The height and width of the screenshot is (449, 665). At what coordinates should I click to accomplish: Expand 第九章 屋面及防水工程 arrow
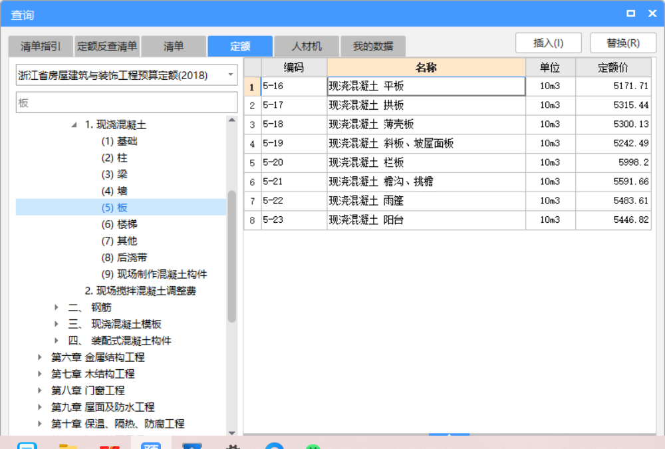tap(40, 407)
